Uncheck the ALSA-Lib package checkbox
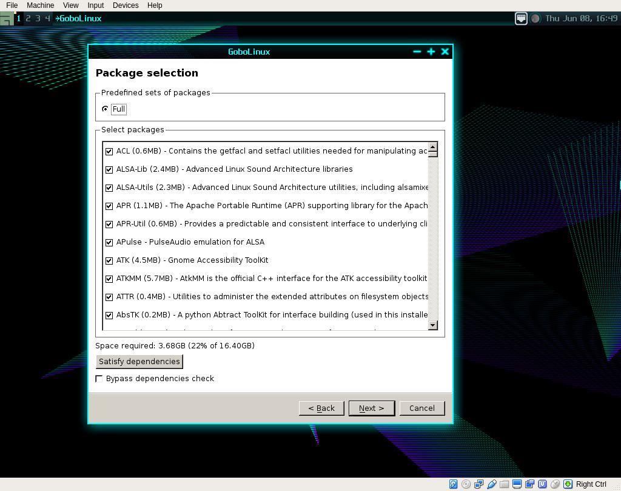 point(109,169)
